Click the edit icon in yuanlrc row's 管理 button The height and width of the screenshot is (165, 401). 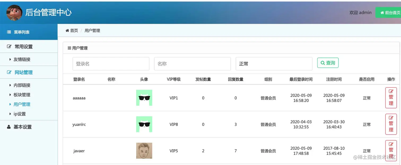coord(391,118)
